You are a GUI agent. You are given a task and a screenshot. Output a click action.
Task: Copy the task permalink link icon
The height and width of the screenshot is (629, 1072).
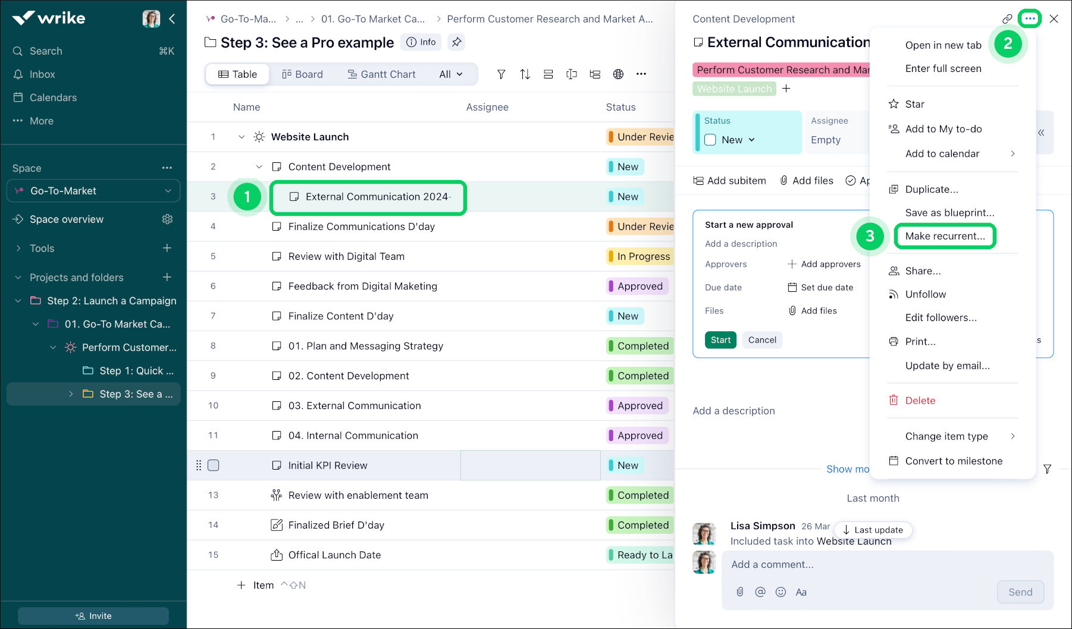click(x=1007, y=19)
